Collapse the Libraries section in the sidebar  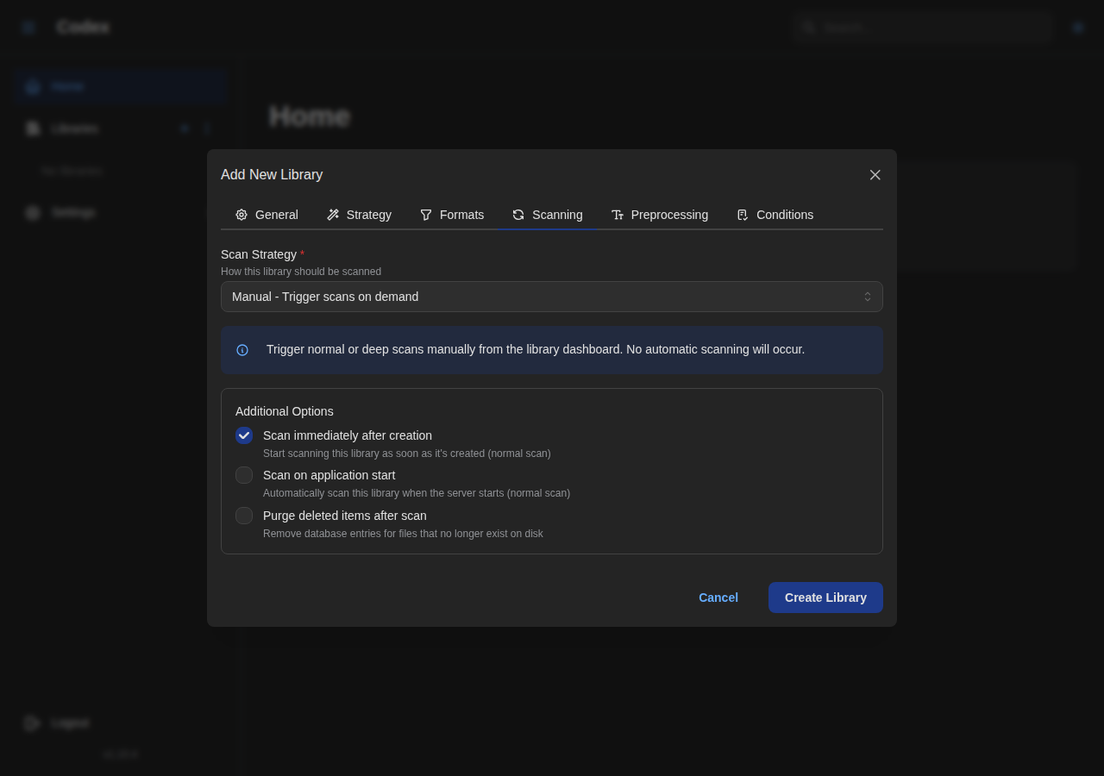tap(206, 128)
